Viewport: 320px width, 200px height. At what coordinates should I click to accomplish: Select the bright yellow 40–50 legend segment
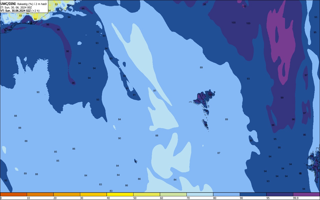120,194
